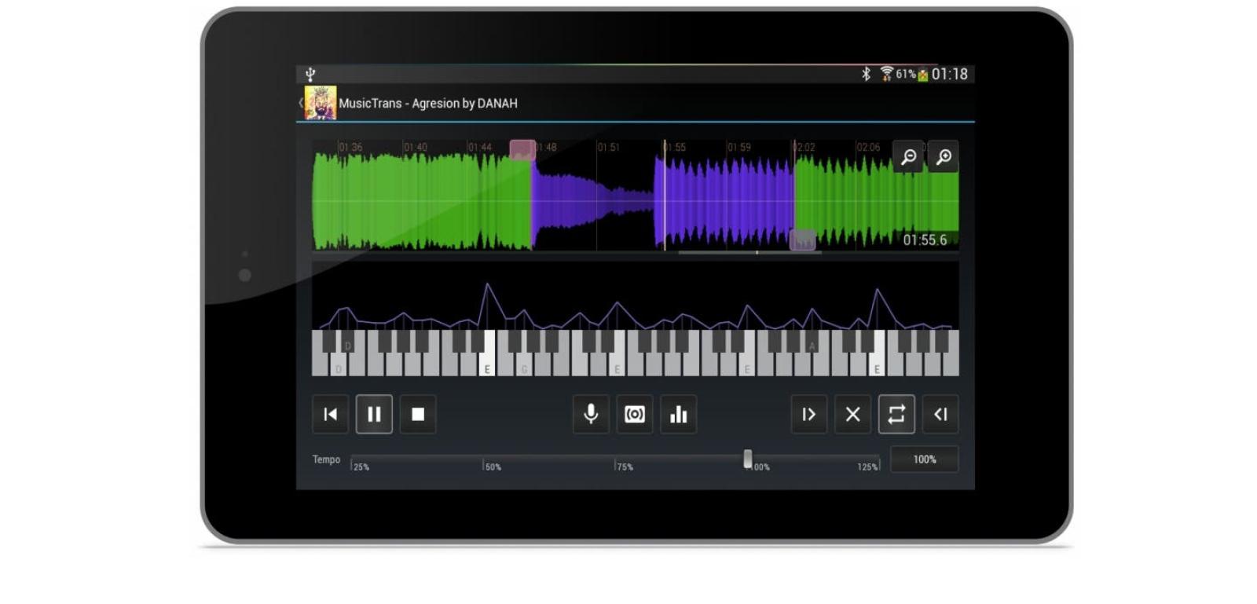Tap the microphone icon
Screen dimensions: 1257x604
pos(591,414)
